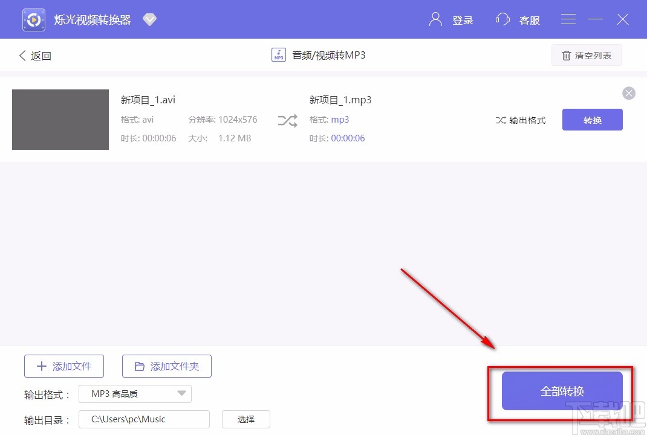Screen dimensions: 647x435
Task: Click 添加文件 to add a file
Action: (63, 366)
